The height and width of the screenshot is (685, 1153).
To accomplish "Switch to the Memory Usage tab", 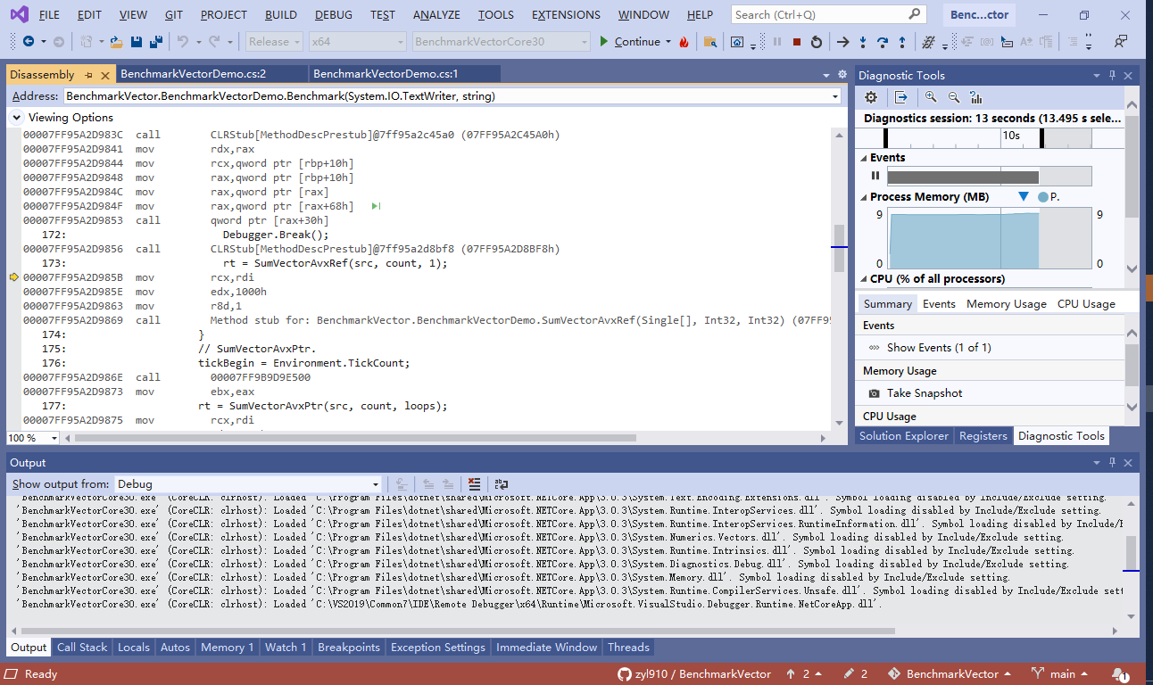I will [x=1007, y=303].
